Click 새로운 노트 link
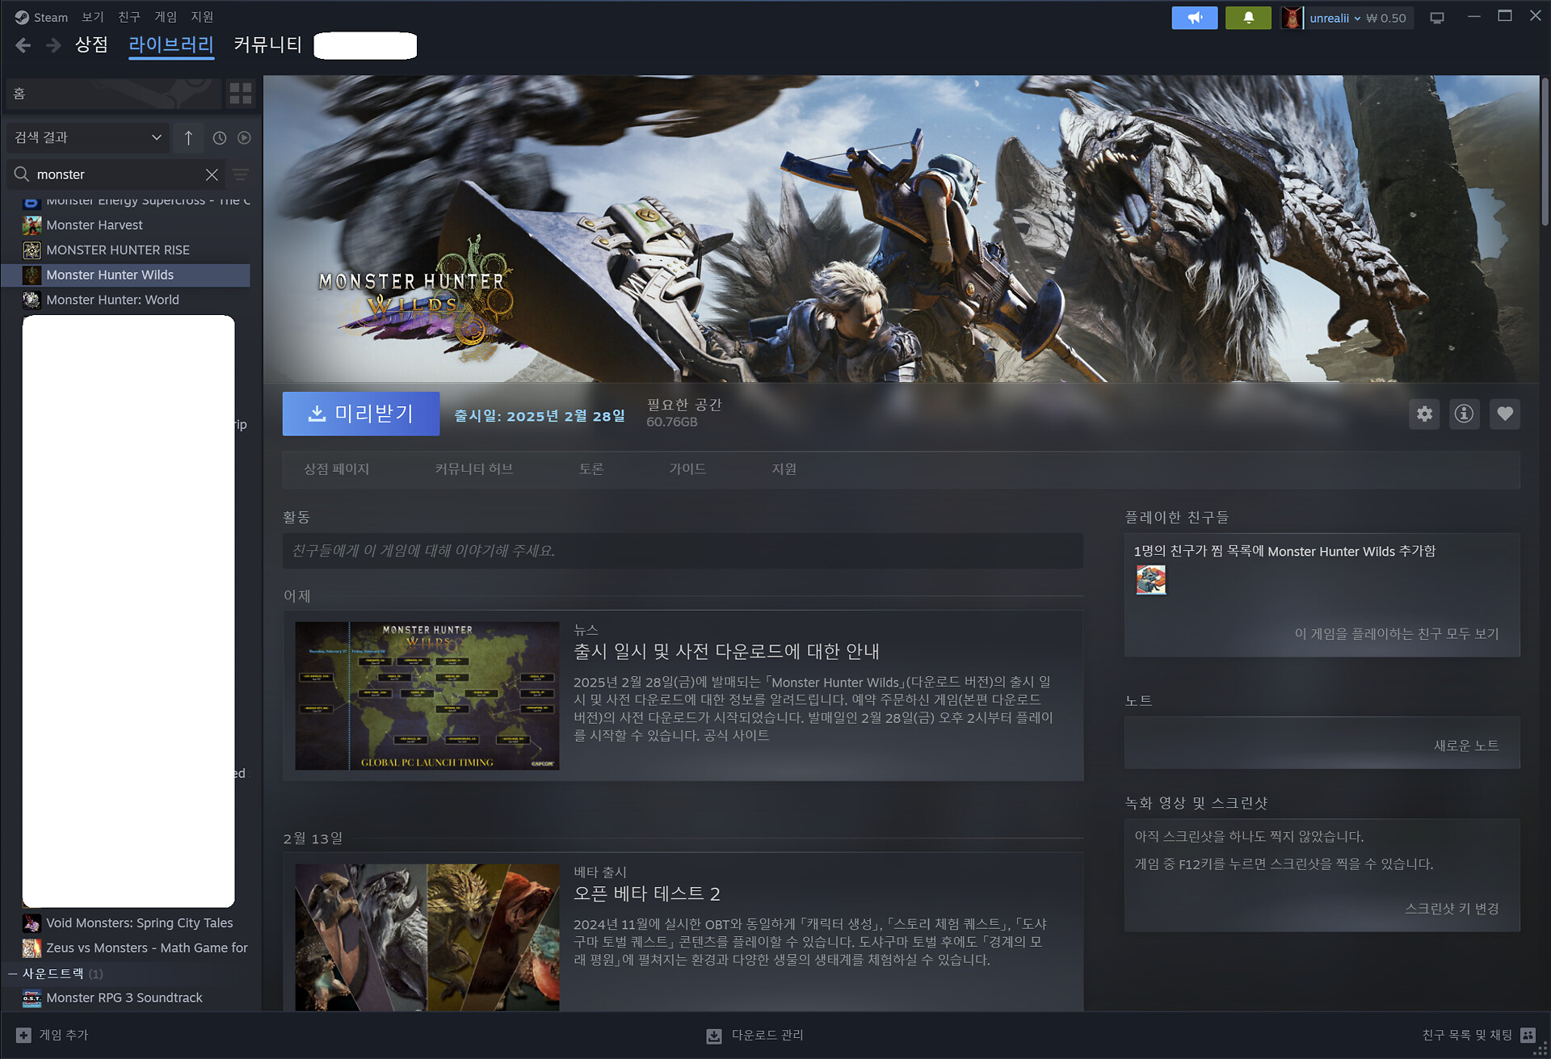This screenshot has height=1059, width=1551. [1465, 746]
